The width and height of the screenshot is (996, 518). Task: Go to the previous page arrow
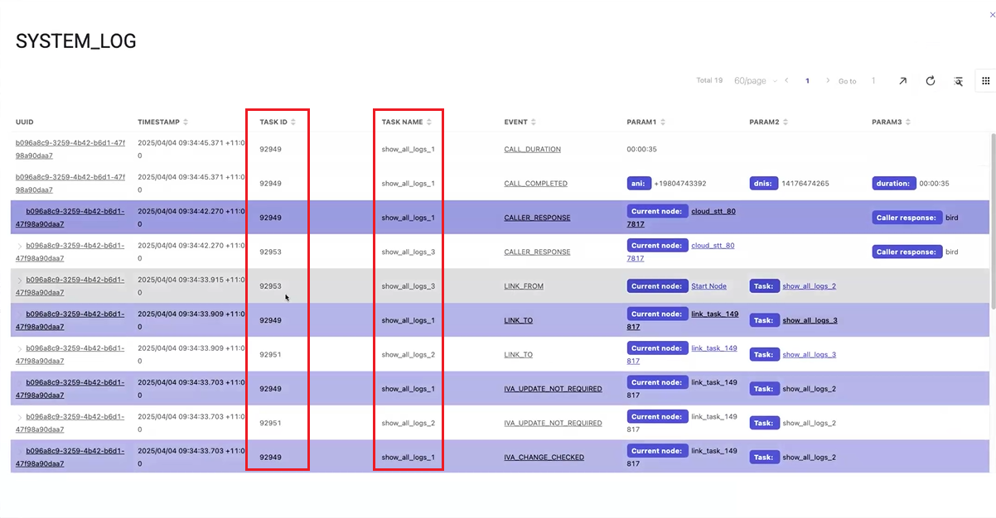coord(786,81)
